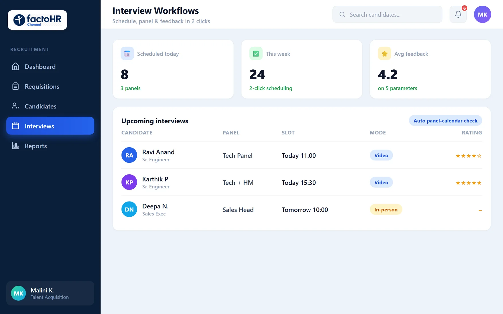Open notifications bell icon

458,15
